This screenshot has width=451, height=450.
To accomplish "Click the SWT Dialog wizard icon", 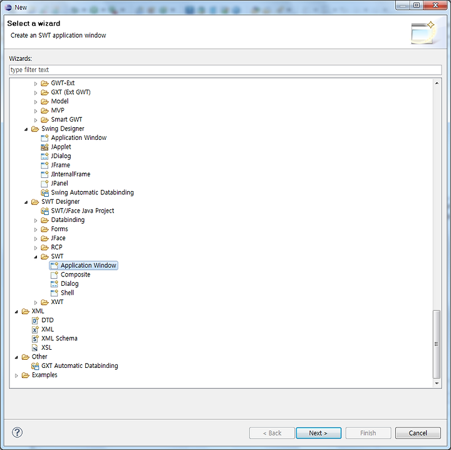I will [54, 284].
